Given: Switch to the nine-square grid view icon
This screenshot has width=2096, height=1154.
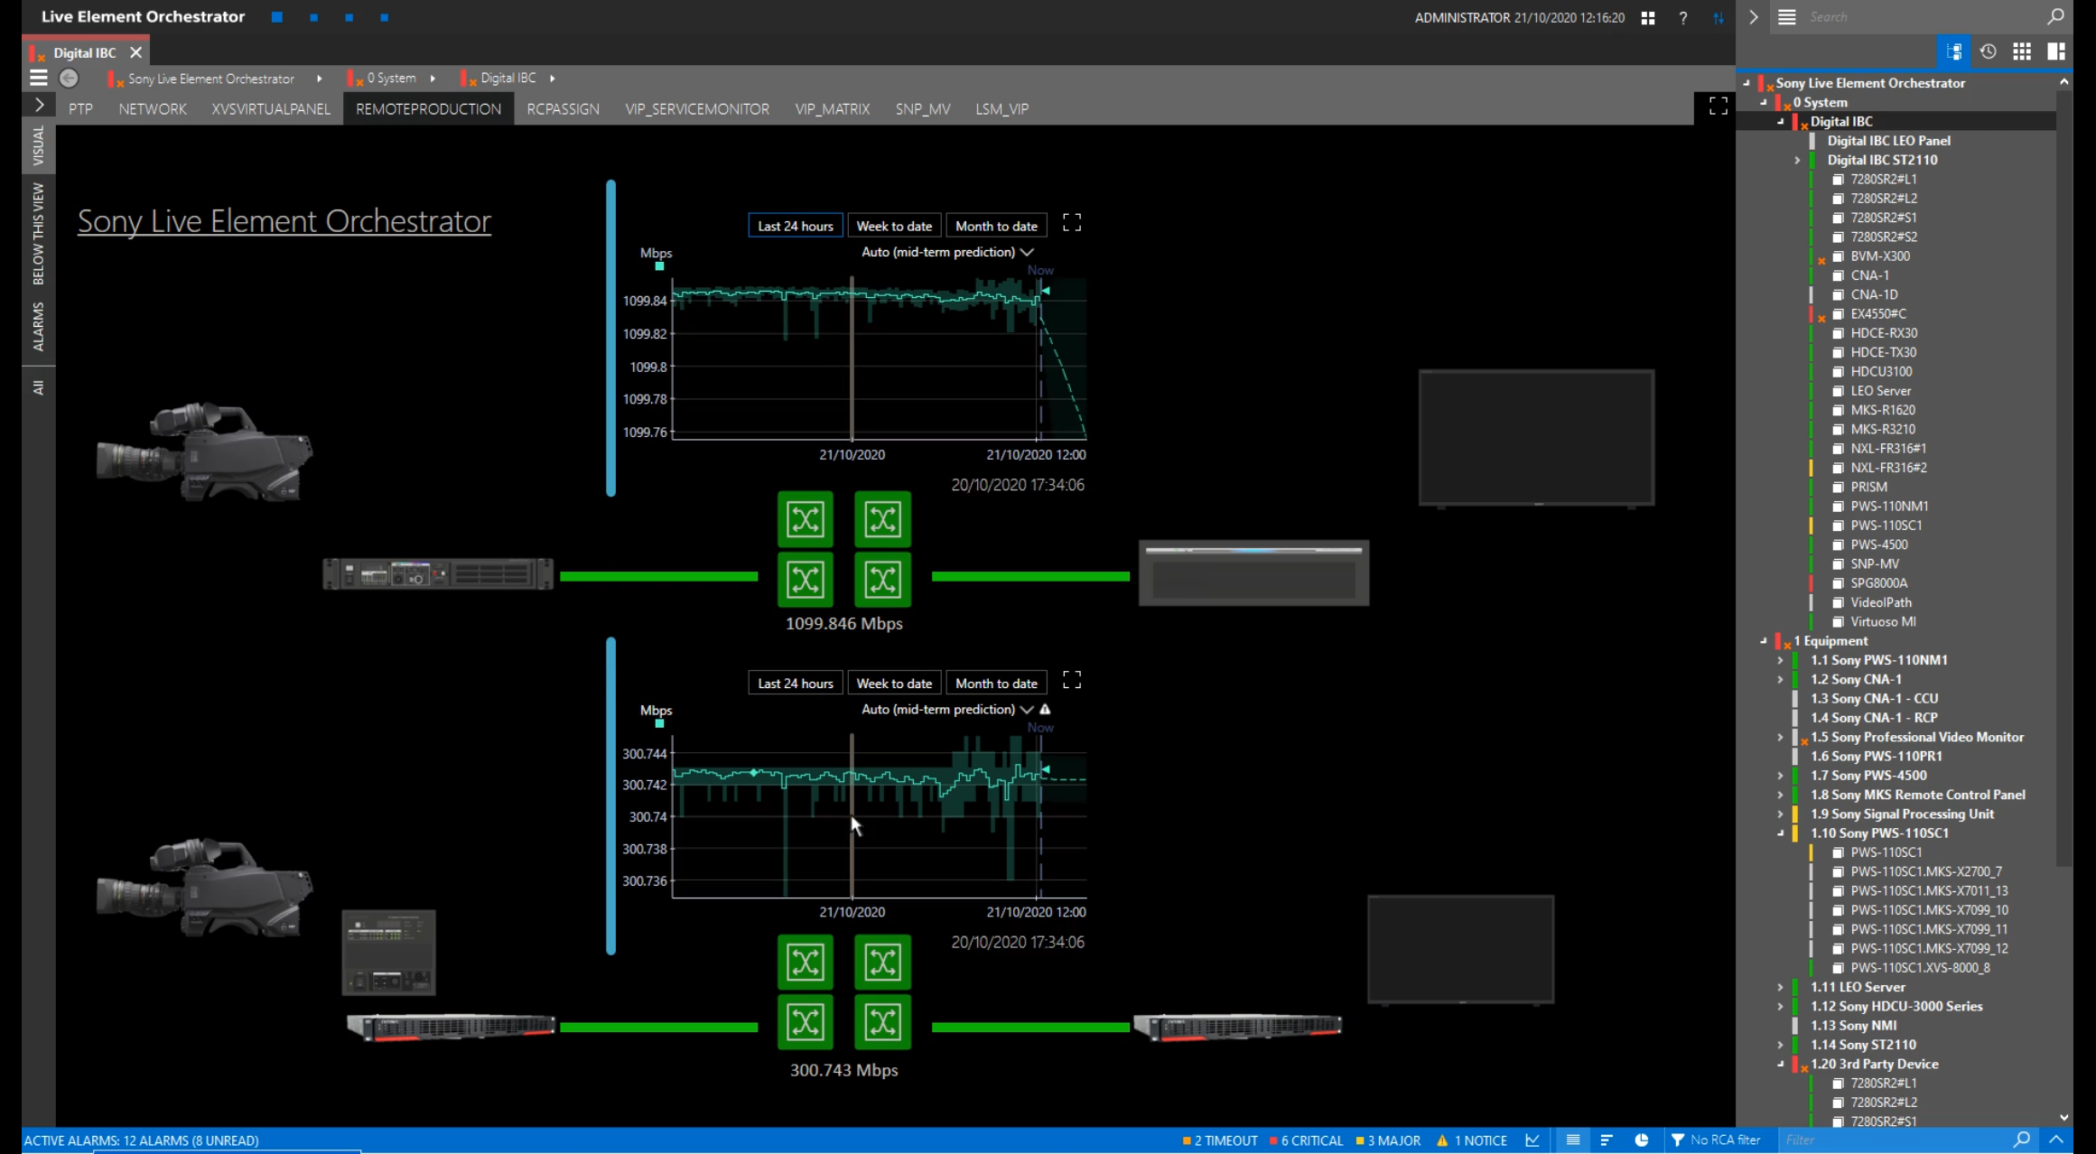Looking at the screenshot, I should click(x=2022, y=51).
